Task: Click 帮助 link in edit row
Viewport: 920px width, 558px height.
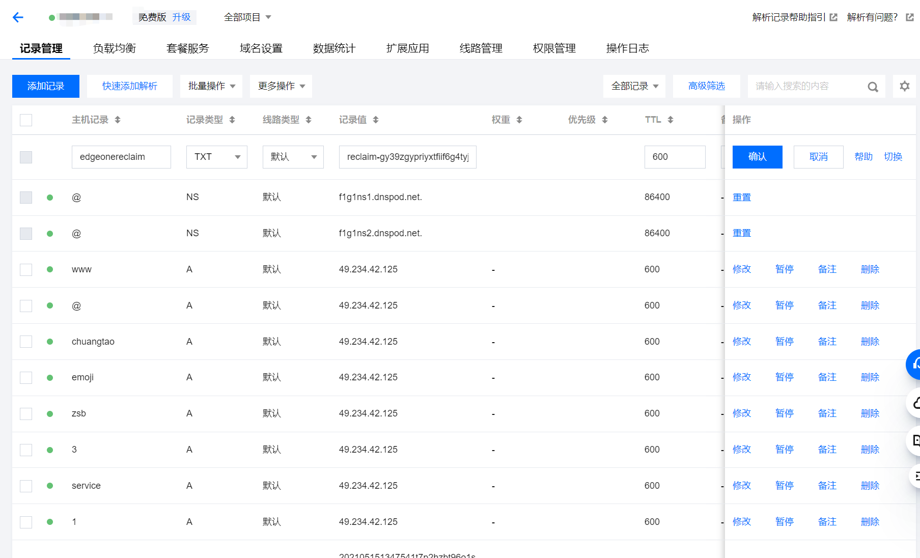Action: [x=863, y=157]
